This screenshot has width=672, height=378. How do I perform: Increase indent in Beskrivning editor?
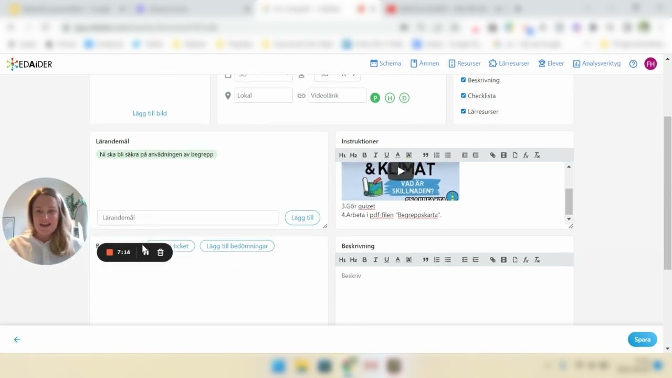click(476, 260)
